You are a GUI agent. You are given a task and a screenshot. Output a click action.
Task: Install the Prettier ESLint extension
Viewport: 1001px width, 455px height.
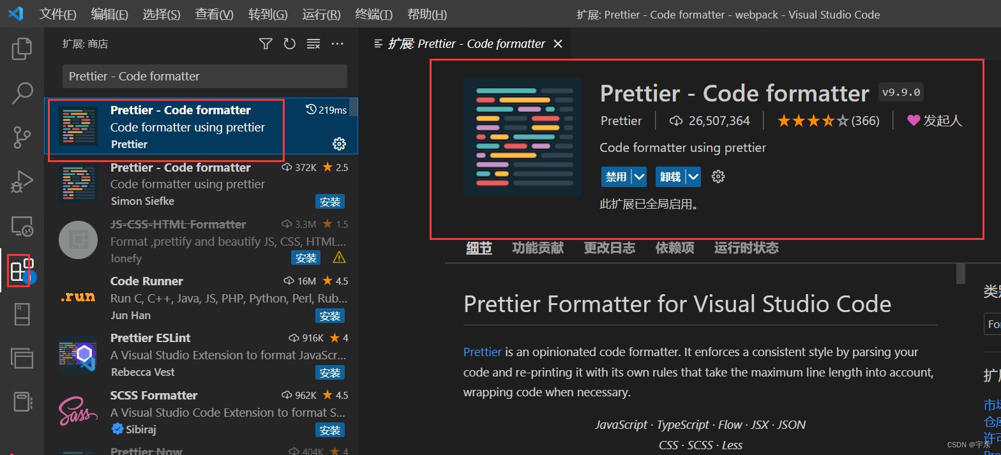(330, 373)
